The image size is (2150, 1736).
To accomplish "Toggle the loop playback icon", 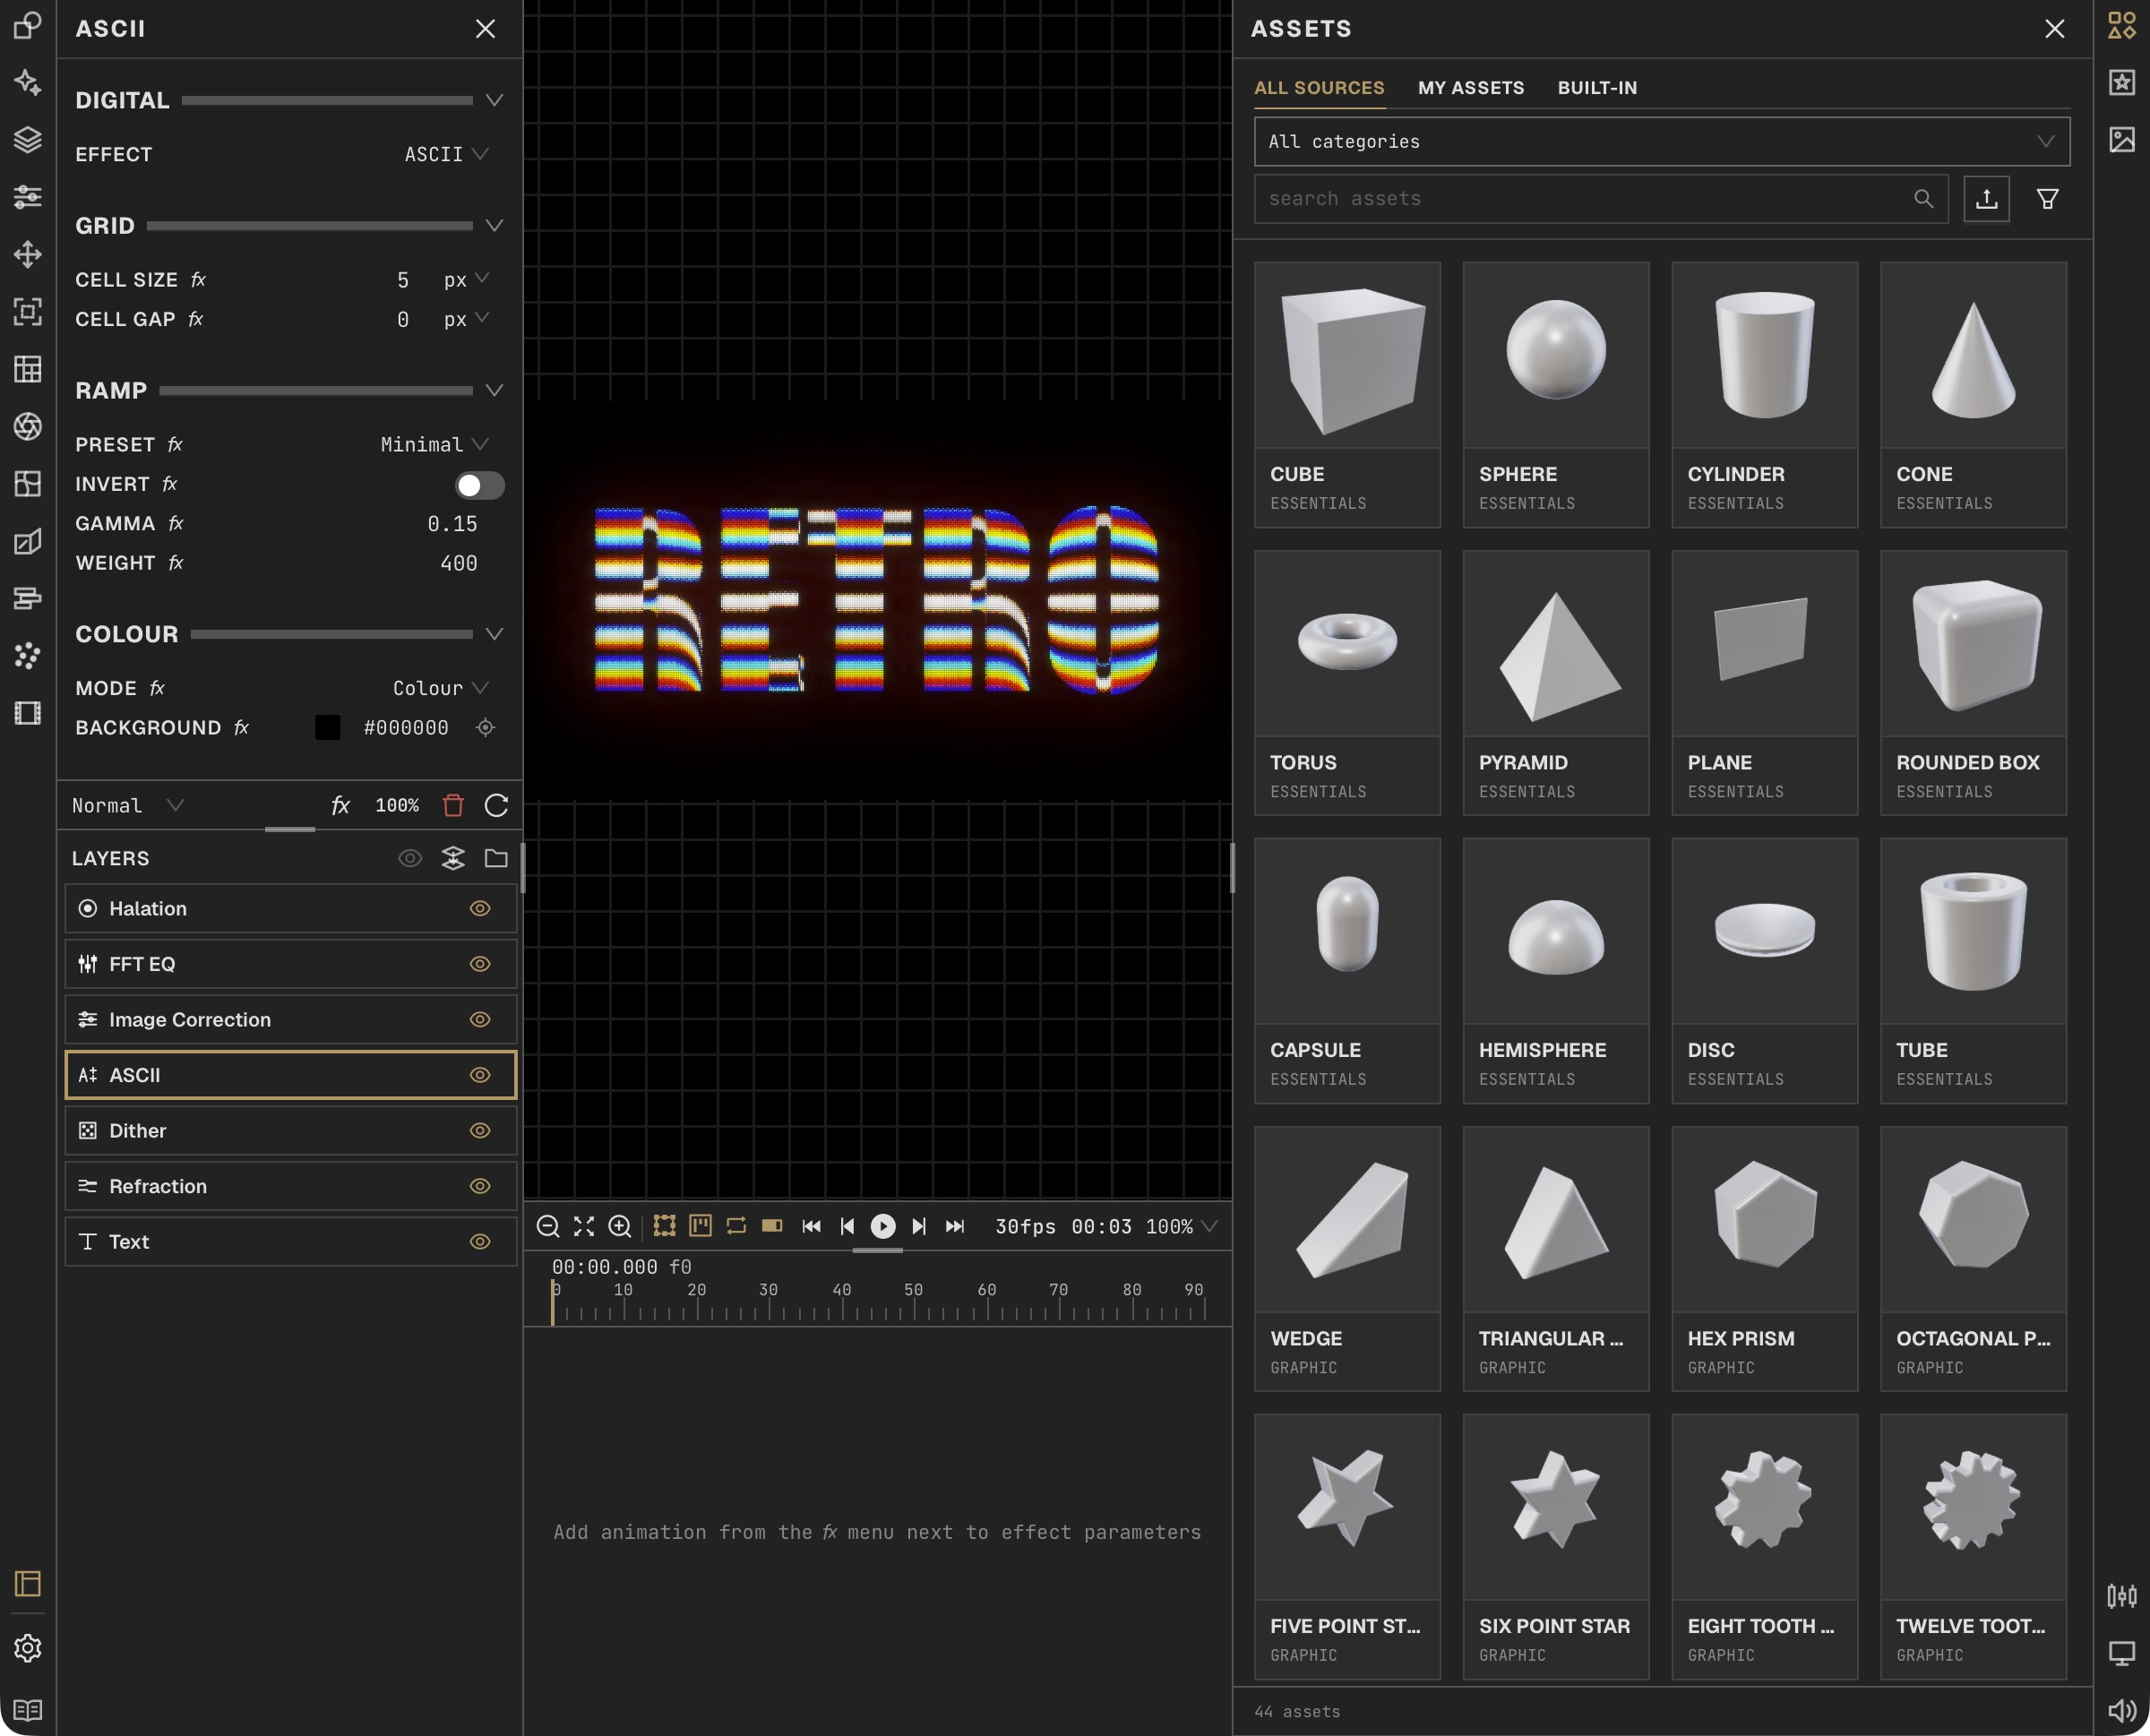I will click(x=736, y=1226).
